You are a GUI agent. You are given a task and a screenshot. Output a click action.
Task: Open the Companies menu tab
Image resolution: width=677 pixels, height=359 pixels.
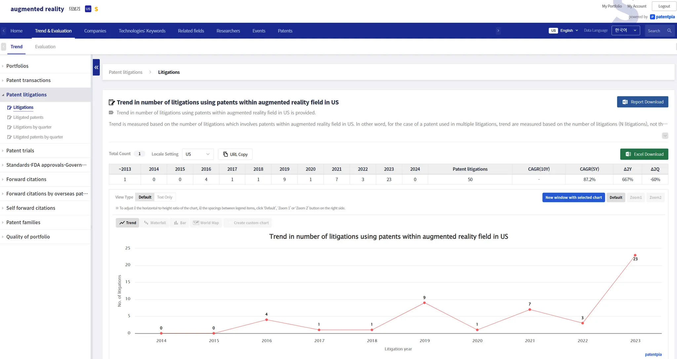(95, 31)
